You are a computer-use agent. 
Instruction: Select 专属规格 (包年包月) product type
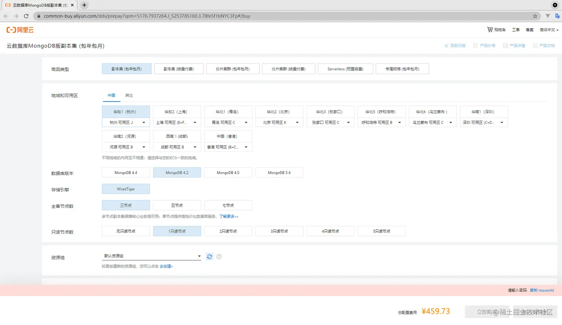point(402,69)
